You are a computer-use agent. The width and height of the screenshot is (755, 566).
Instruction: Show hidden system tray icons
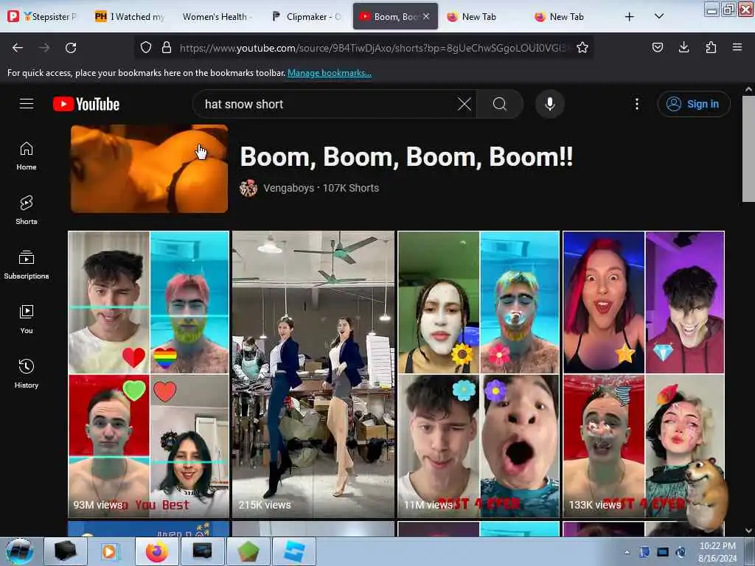pyautogui.click(x=627, y=552)
